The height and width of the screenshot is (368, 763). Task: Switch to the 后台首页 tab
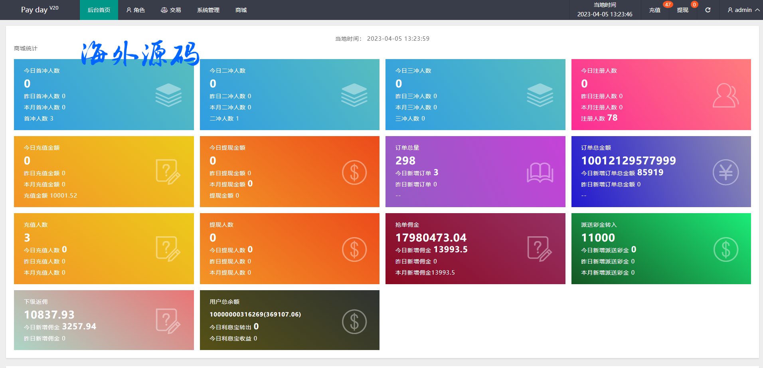pos(99,10)
